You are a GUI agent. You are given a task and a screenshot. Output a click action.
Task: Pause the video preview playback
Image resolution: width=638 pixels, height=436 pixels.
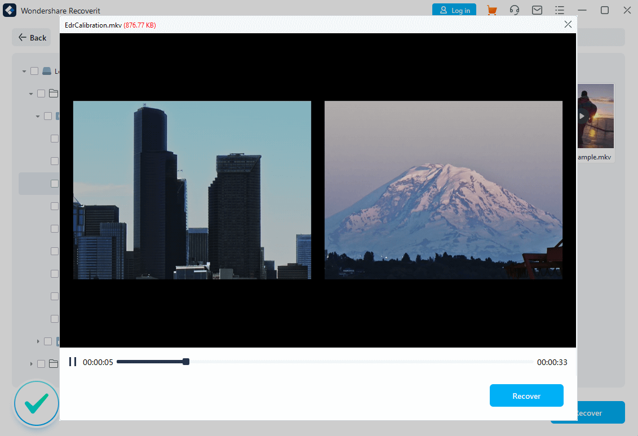coord(72,362)
